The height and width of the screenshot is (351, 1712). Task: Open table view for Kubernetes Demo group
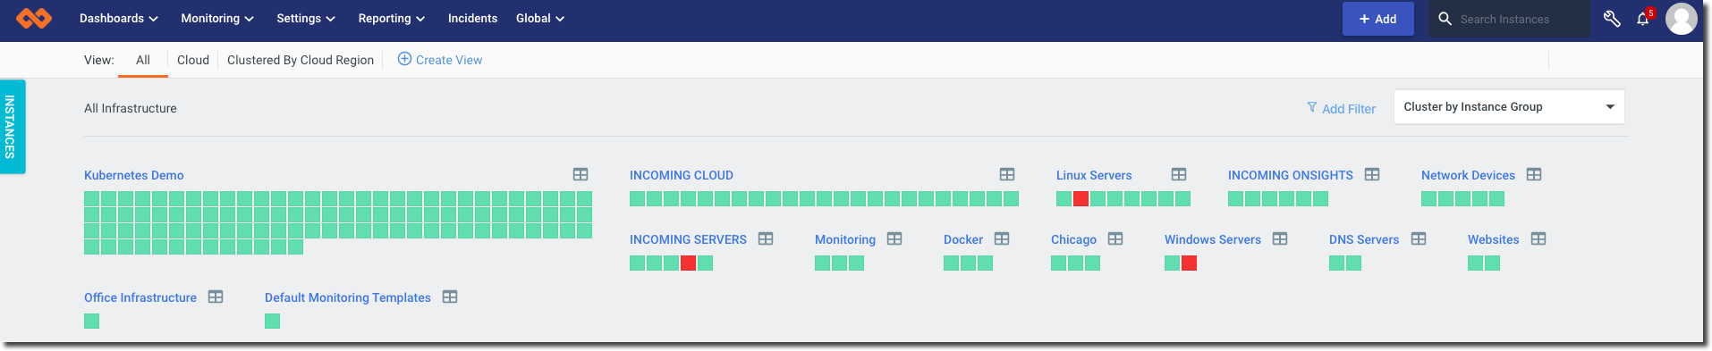581,174
